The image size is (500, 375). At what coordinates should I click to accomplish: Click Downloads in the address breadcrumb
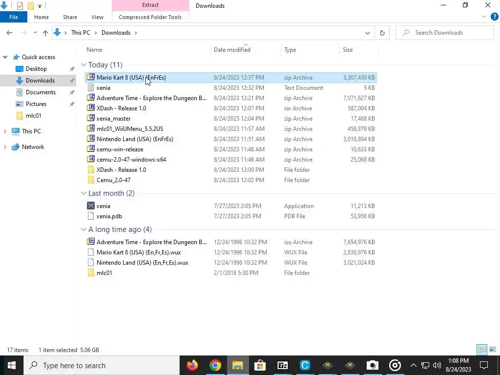pyautogui.click(x=116, y=33)
